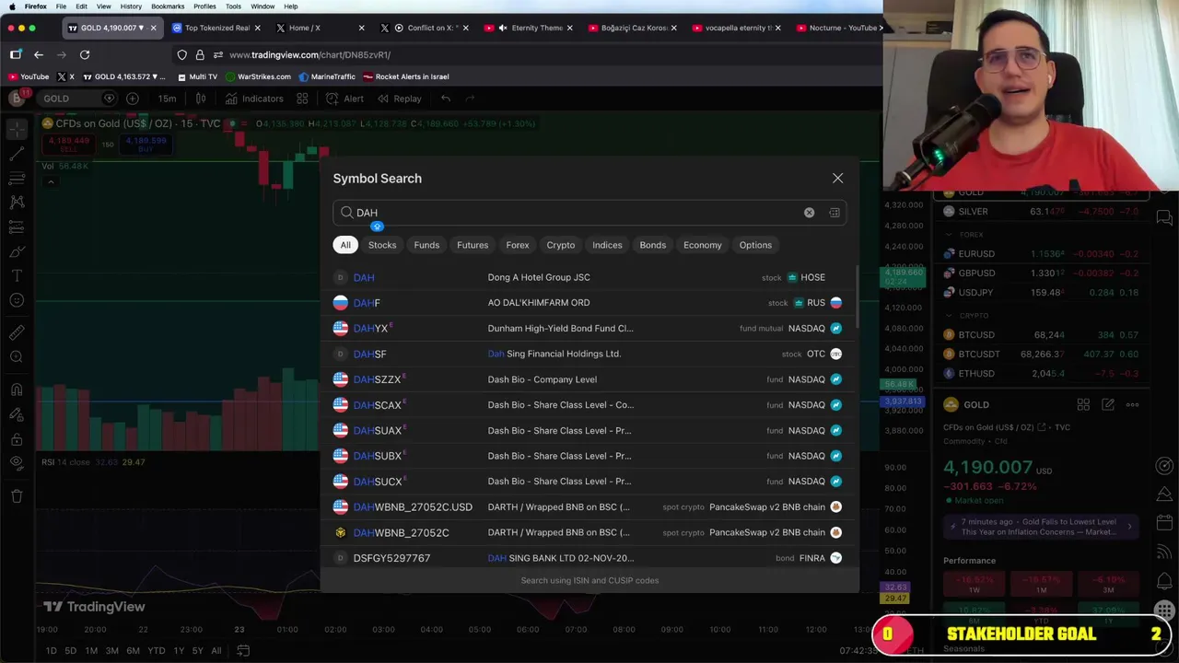
Task: Open WarStrikes.com bookmark
Action: (258, 76)
